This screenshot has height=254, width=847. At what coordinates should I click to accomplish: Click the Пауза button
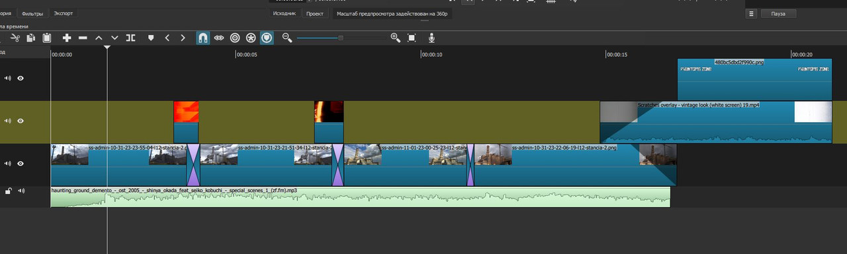coord(778,13)
